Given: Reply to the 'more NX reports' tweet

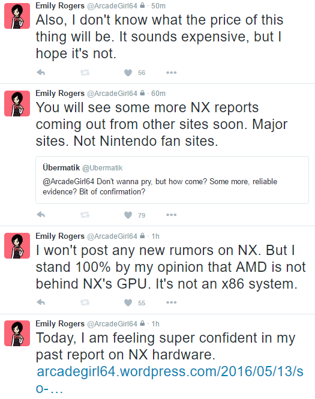Looking at the screenshot, I should (x=41, y=215).
